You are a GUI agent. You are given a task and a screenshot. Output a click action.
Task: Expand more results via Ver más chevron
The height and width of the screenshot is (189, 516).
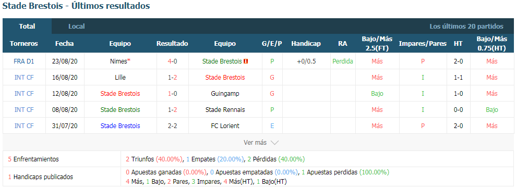pos(275,143)
